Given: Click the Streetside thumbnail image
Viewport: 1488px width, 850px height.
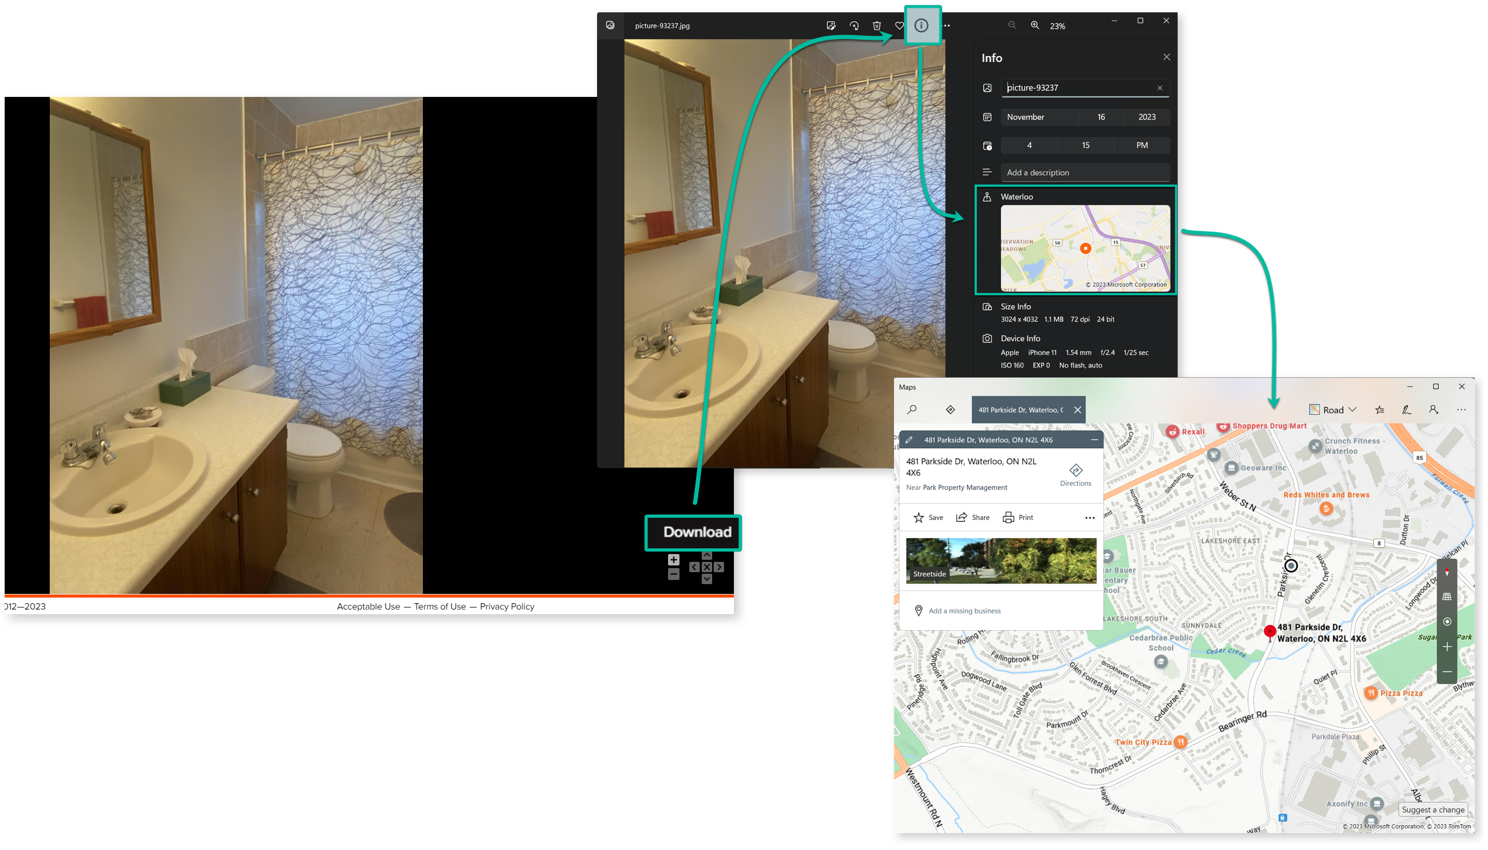Looking at the screenshot, I should [x=1001, y=560].
